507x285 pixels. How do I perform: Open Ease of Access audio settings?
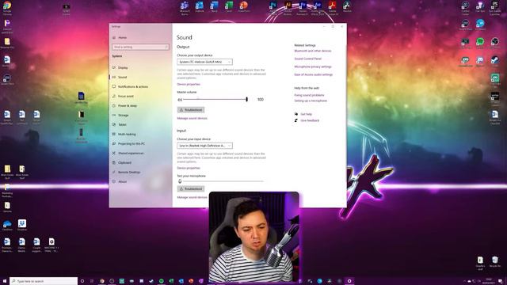tap(314, 74)
